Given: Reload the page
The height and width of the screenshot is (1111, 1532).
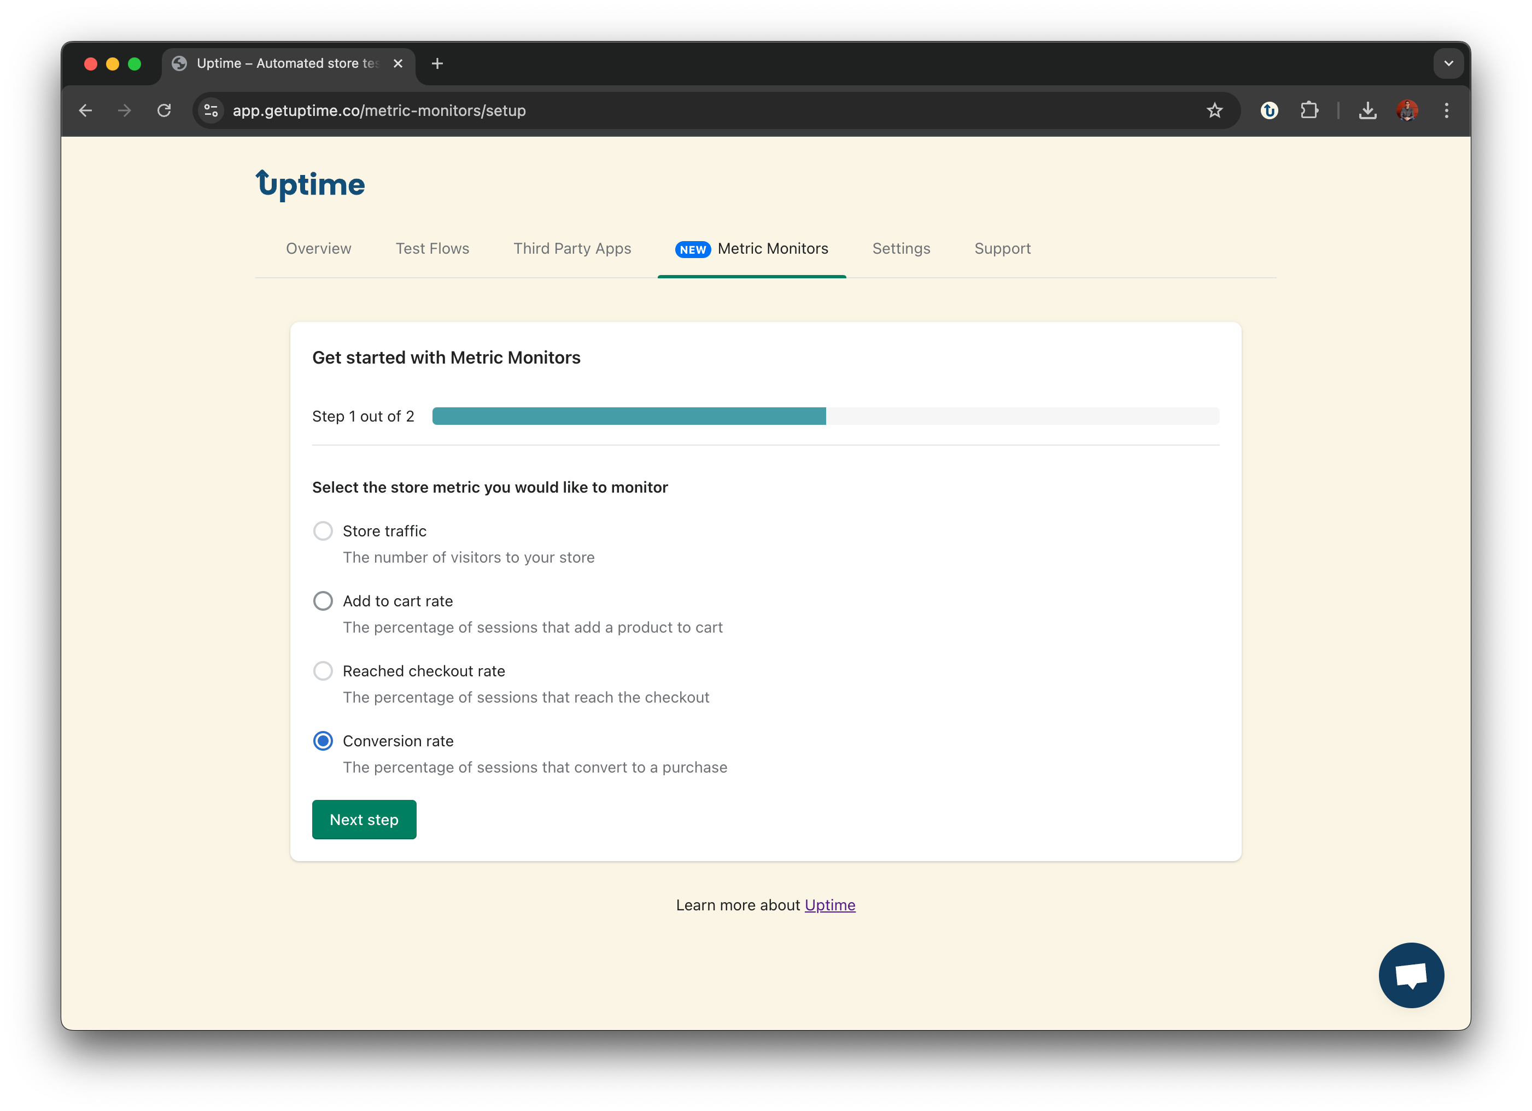Looking at the screenshot, I should (x=164, y=110).
